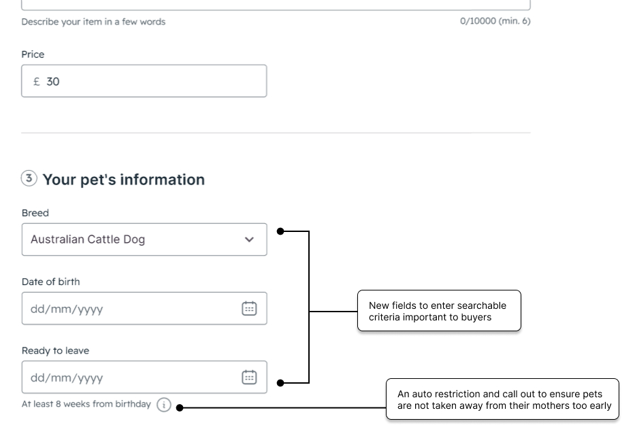This screenshot has height=434, width=637.
Task: Click the pound symbol in Price field
Action: (37, 82)
